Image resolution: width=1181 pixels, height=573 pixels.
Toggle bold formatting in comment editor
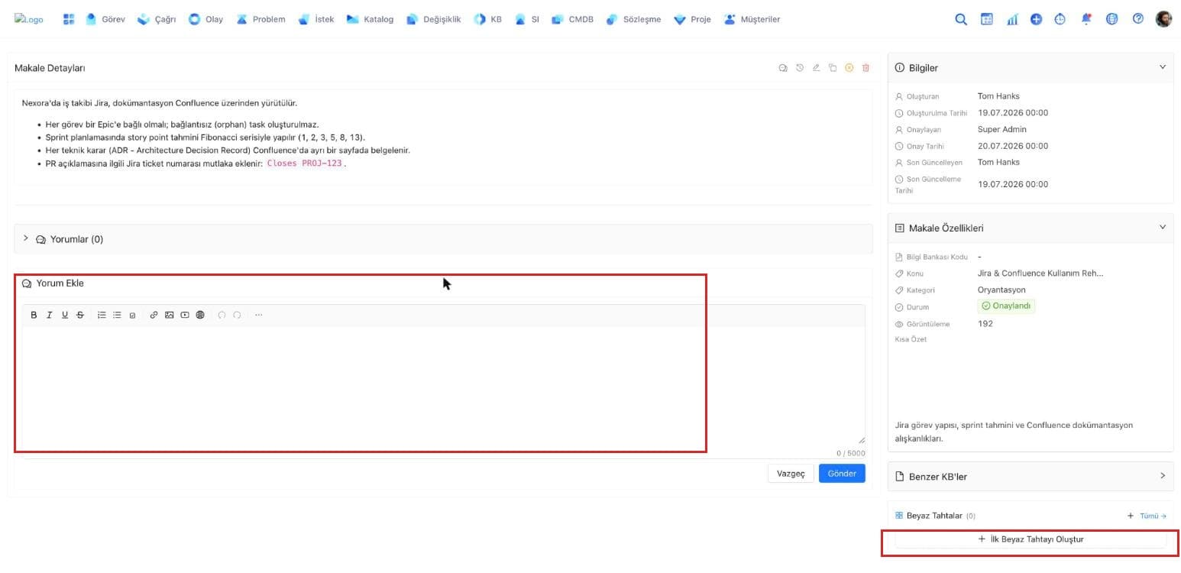point(34,315)
